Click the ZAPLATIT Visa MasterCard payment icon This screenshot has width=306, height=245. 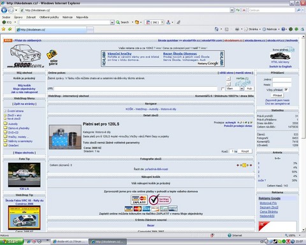(x=139, y=200)
